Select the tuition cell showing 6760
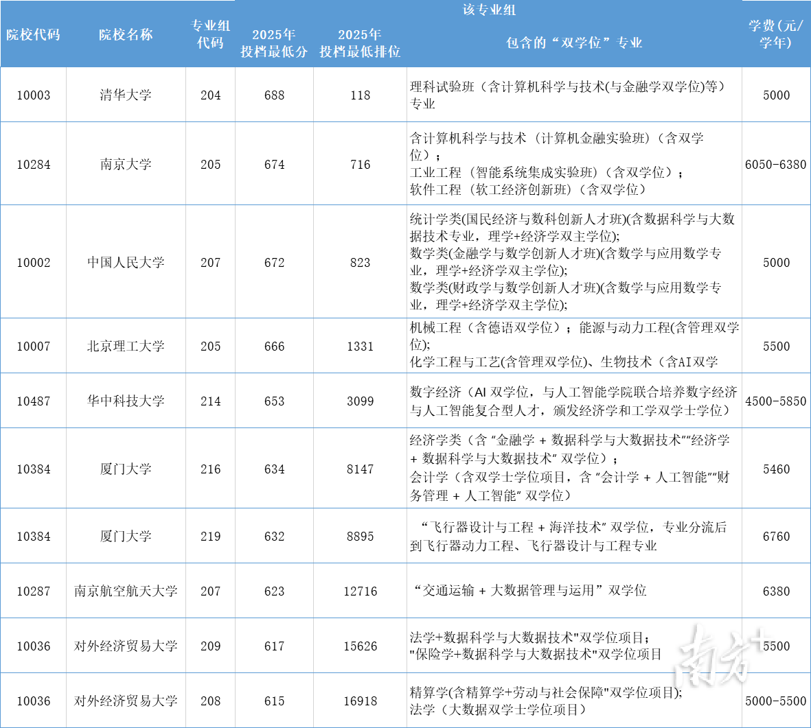The image size is (811, 728). [776, 537]
